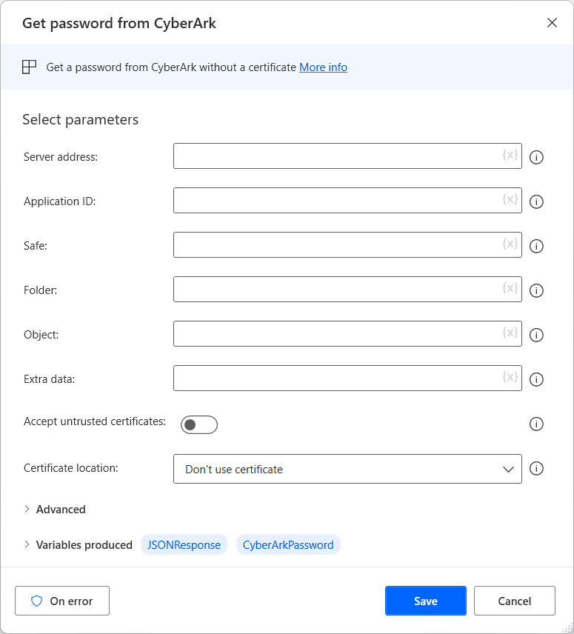Image resolution: width=574 pixels, height=634 pixels.
Task: Configure On error handling
Action: pos(61,601)
